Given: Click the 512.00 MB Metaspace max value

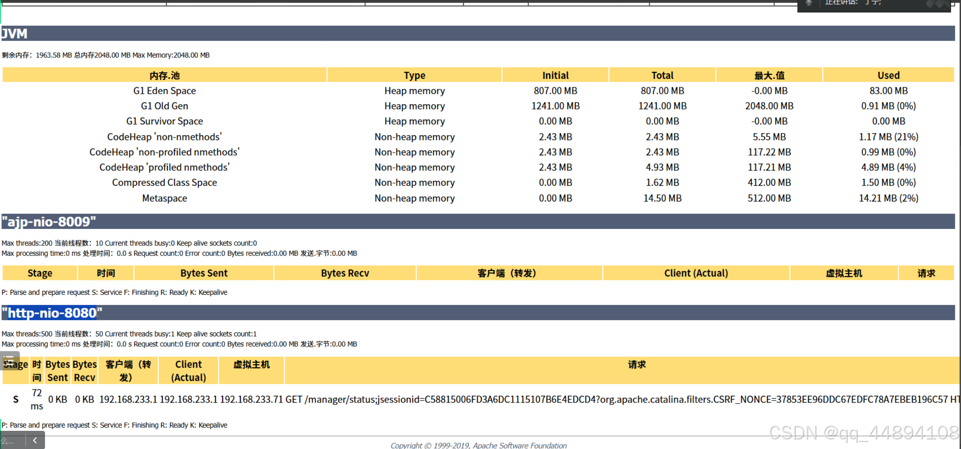Looking at the screenshot, I should pos(769,198).
